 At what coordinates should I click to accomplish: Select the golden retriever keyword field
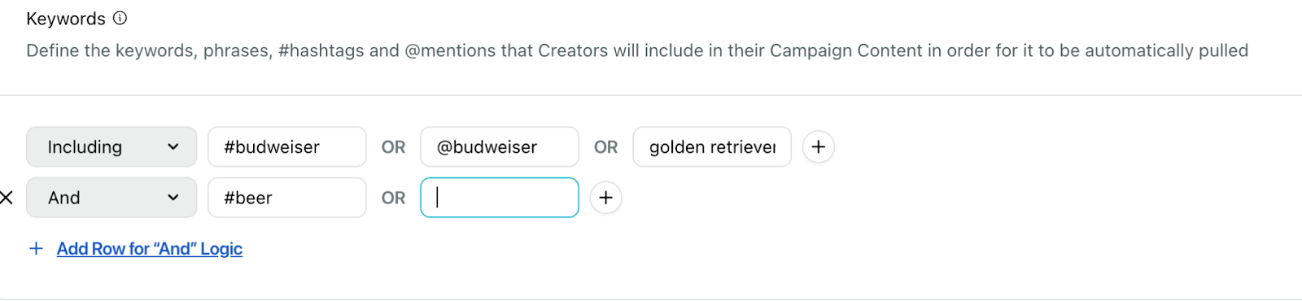712,147
